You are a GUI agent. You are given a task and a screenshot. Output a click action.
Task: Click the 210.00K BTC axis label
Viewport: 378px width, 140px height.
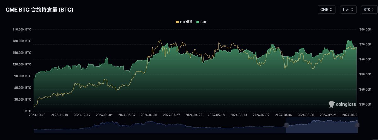point(22,29)
